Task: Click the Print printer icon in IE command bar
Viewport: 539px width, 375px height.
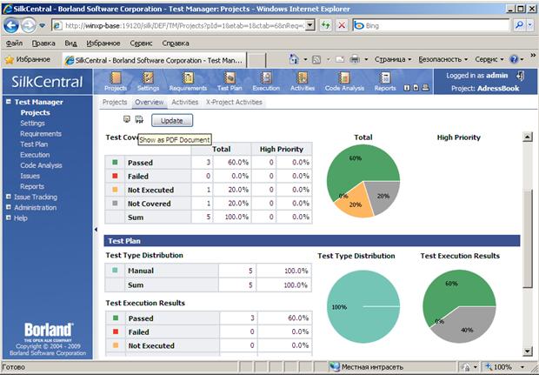Action: point(355,59)
